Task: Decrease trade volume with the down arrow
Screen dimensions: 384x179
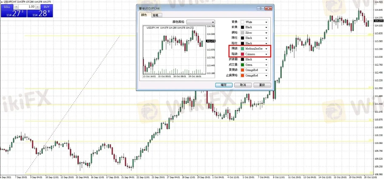Action: click(16, 7)
